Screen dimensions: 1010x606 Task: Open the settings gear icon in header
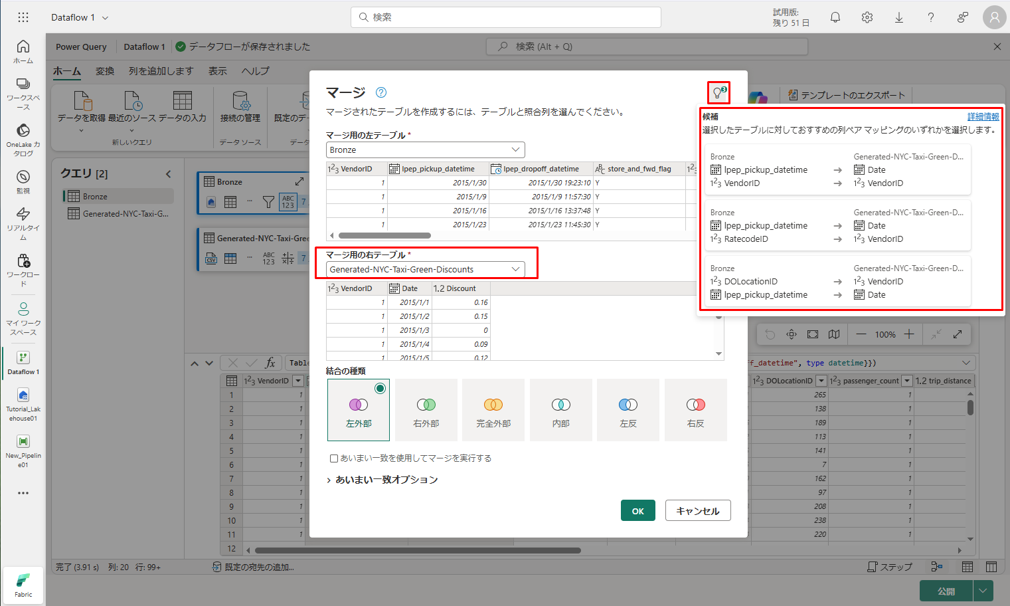click(867, 17)
